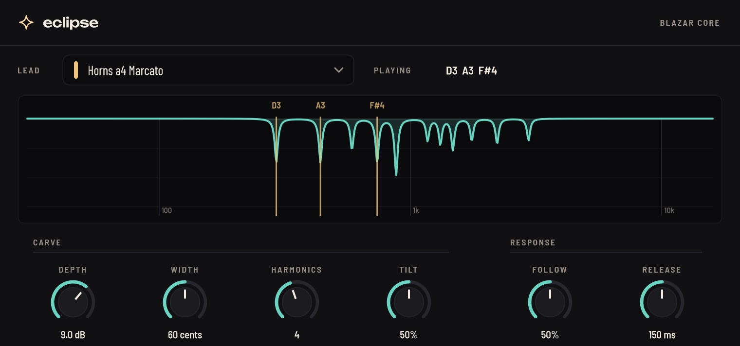Click the 150 ms release value
The height and width of the screenshot is (346, 740).
pos(662,335)
